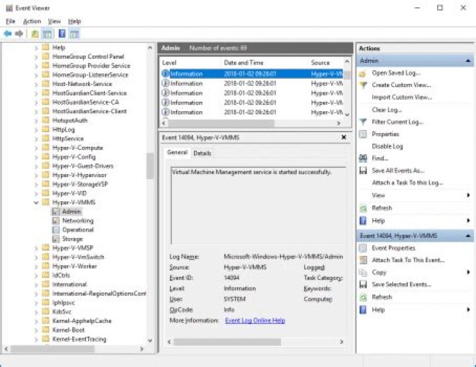The height and width of the screenshot is (367, 476).
Task: Select the Kernel-EventTracing tree folder
Action: 79,339
